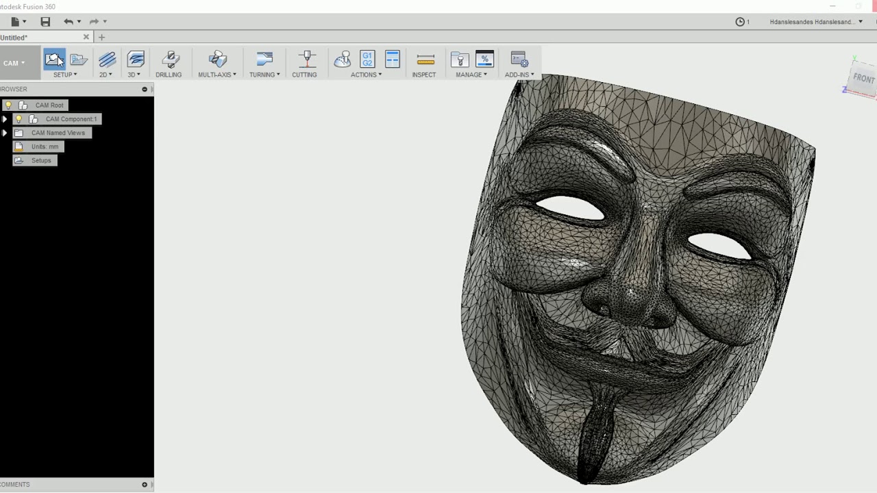Screen dimensions: 877x493
Task: Open the File menu dropdown
Action: (18, 22)
